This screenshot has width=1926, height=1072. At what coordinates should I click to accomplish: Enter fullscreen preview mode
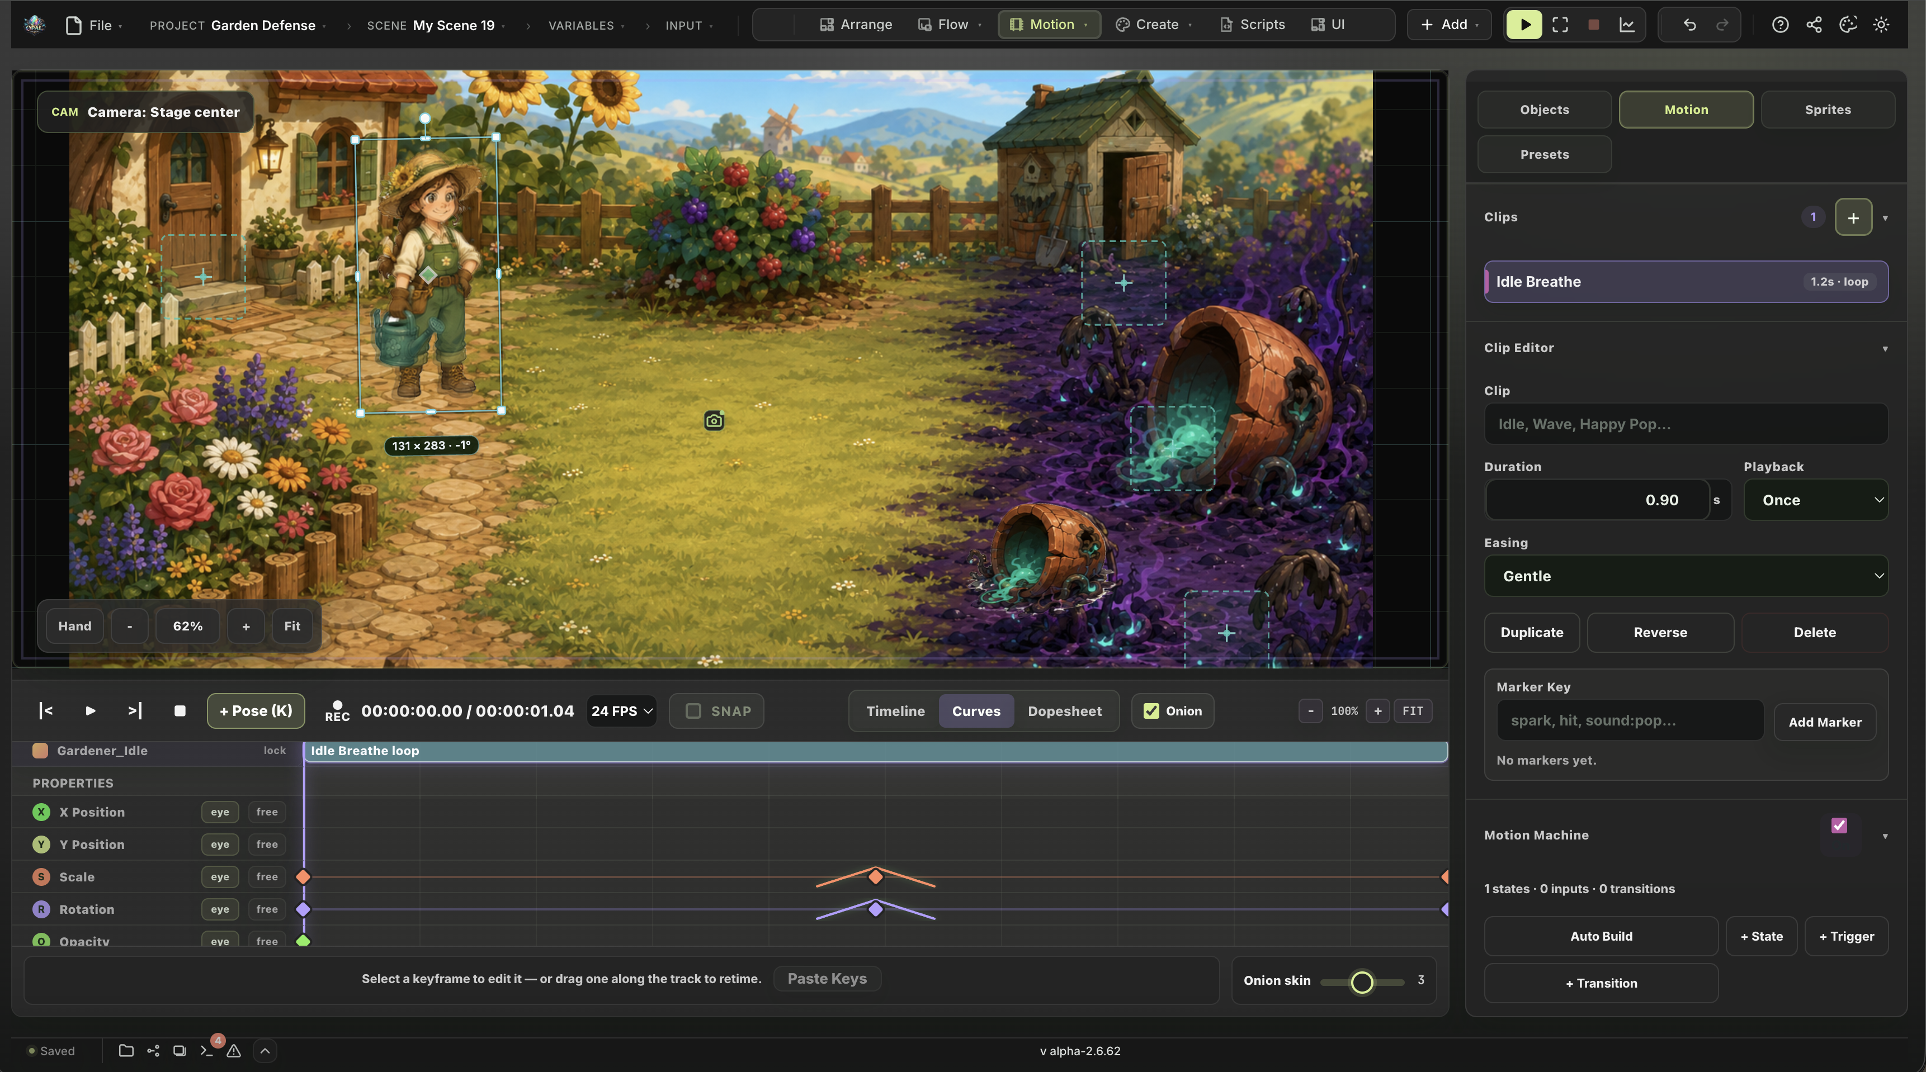point(1560,25)
